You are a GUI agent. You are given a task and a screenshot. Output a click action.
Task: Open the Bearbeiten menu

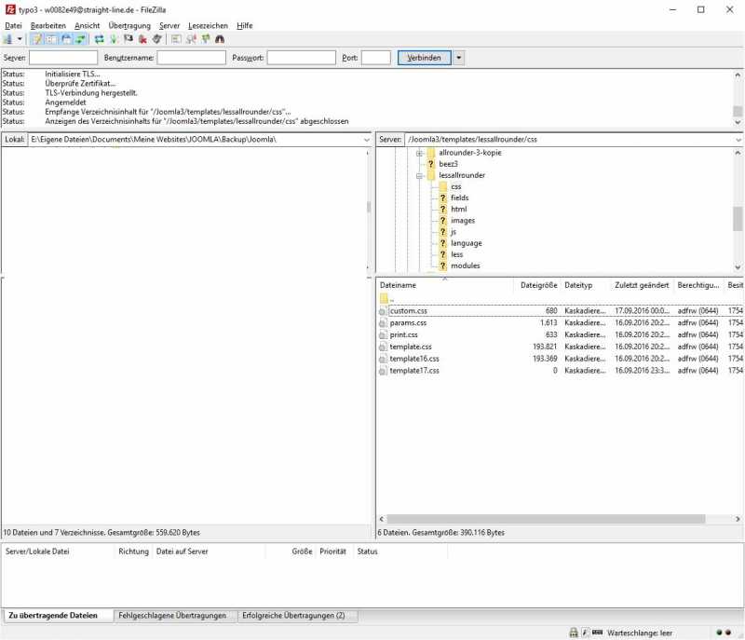point(48,26)
